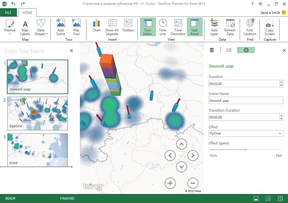This screenshot has width=288, height=203.
Task: Rotate map right
Action: point(193,156)
